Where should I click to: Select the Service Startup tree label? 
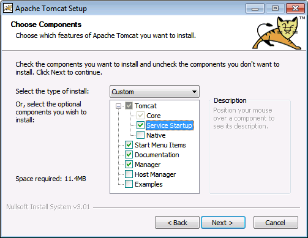[x=170, y=125]
